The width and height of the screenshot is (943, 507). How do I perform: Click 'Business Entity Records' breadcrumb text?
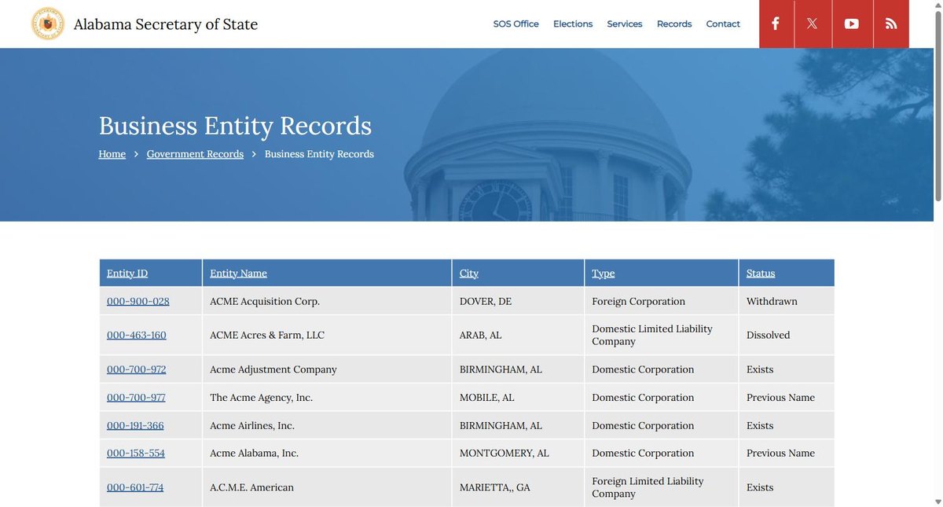pos(319,154)
